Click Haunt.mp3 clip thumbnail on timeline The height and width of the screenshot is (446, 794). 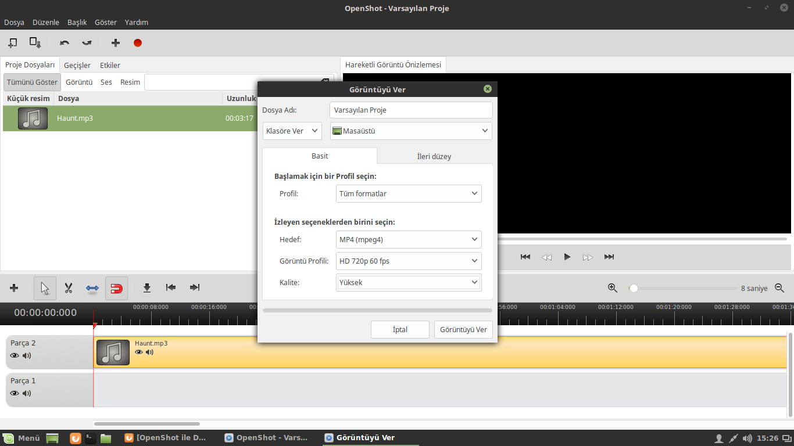click(113, 353)
